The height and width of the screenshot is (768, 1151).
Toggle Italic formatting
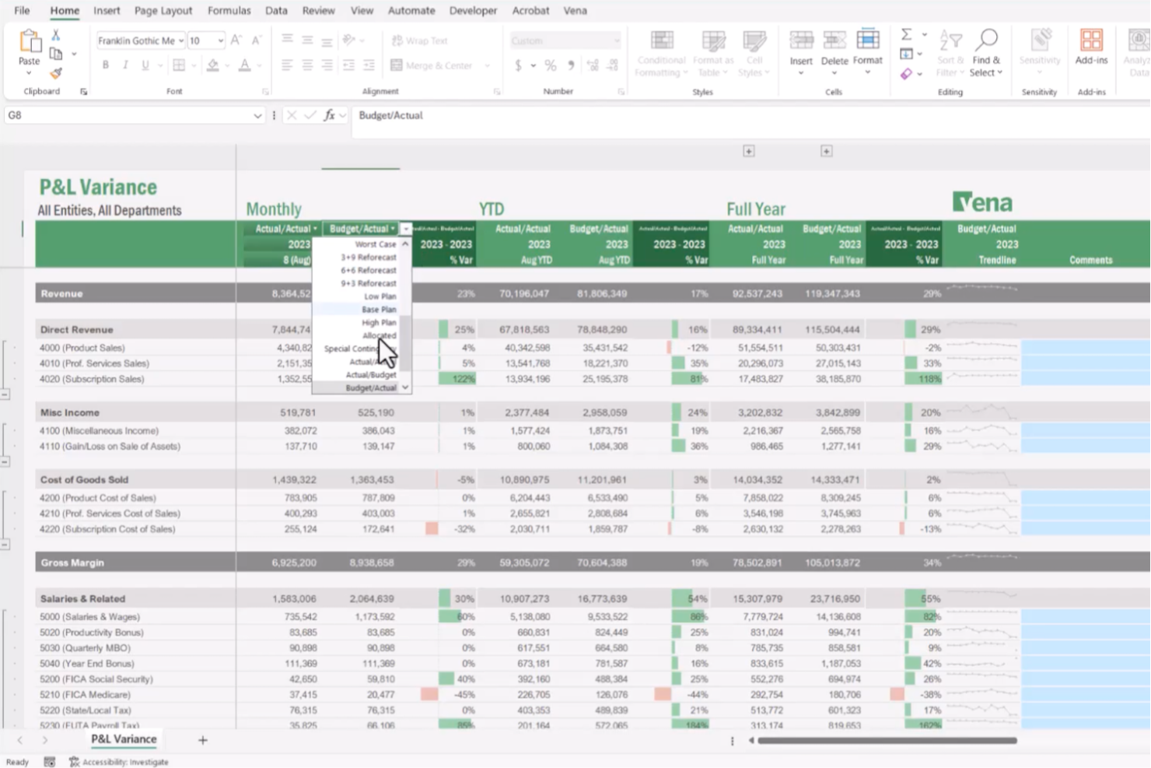[125, 65]
